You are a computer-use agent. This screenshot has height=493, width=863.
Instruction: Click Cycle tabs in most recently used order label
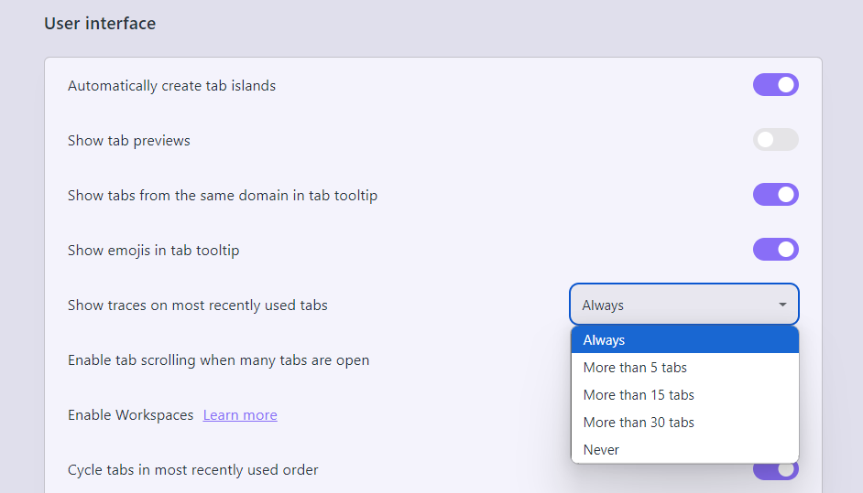coord(193,470)
